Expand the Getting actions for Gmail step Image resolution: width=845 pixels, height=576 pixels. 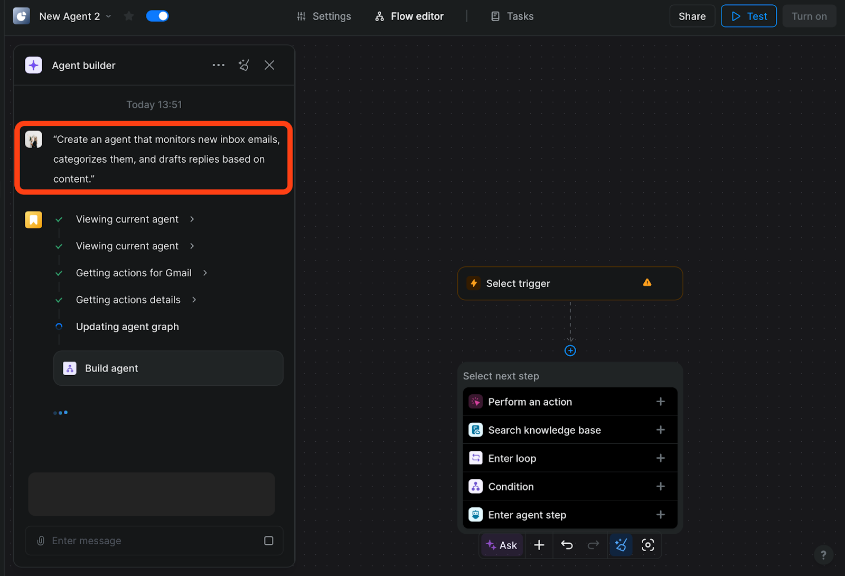(205, 273)
